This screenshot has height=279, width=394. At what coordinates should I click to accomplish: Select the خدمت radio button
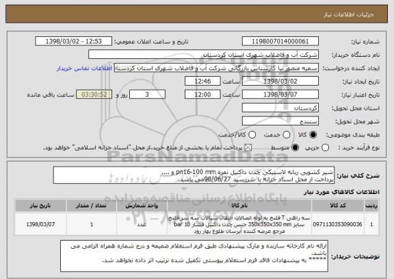pyautogui.click(x=287, y=135)
